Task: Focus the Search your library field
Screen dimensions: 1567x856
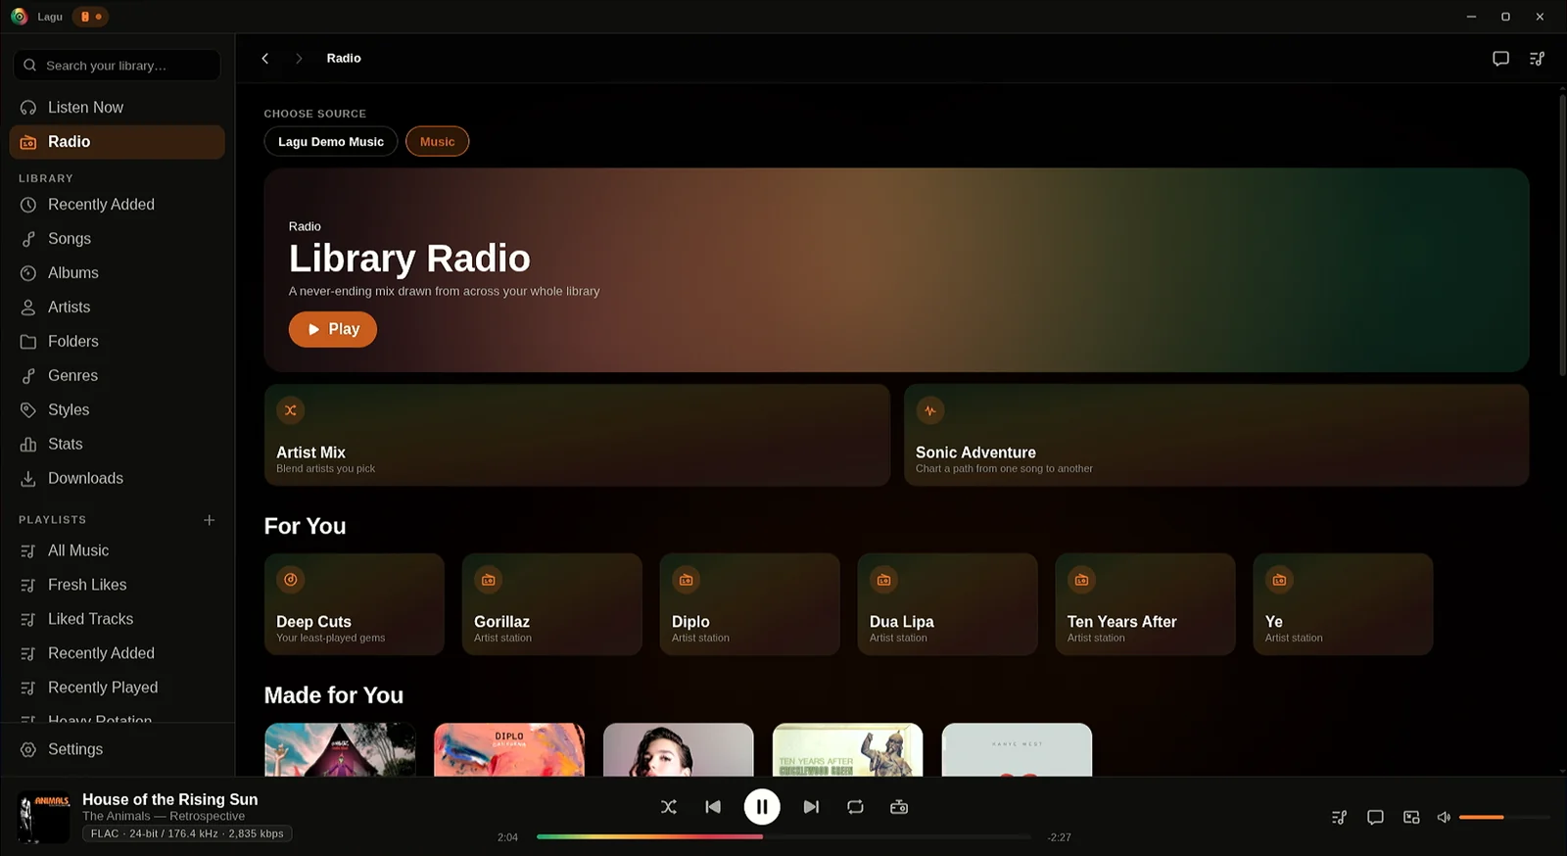Action: pos(117,66)
